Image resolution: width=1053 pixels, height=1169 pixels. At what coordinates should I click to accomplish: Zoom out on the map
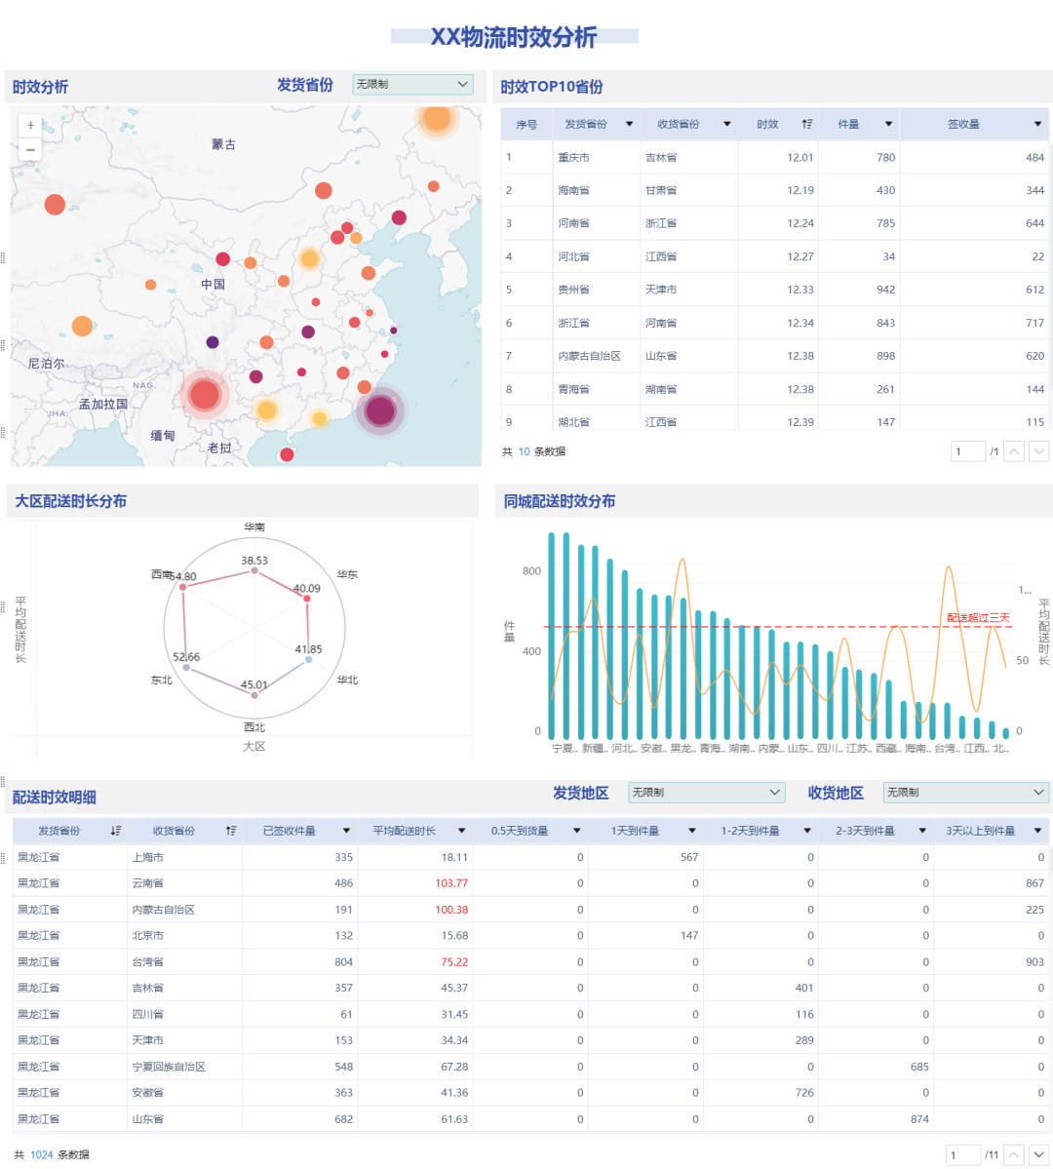(x=30, y=149)
